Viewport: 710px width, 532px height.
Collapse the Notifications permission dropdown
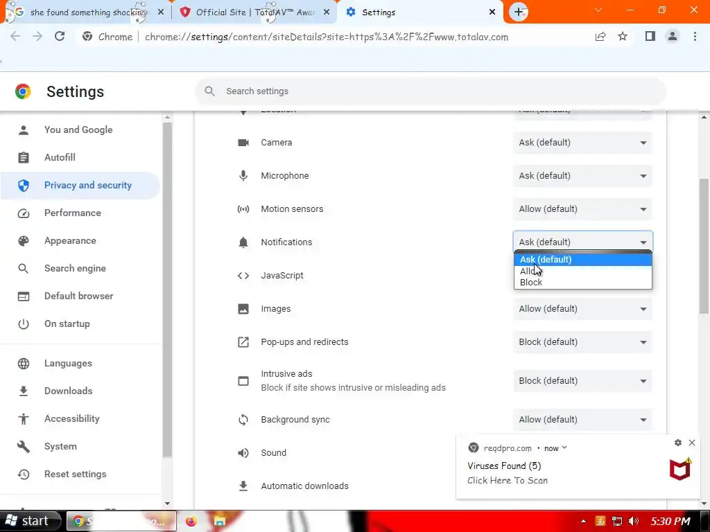pyautogui.click(x=582, y=242)
